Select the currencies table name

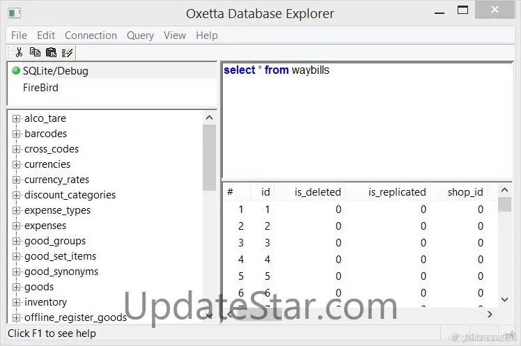pyautogui.click(x=47, y=164)
